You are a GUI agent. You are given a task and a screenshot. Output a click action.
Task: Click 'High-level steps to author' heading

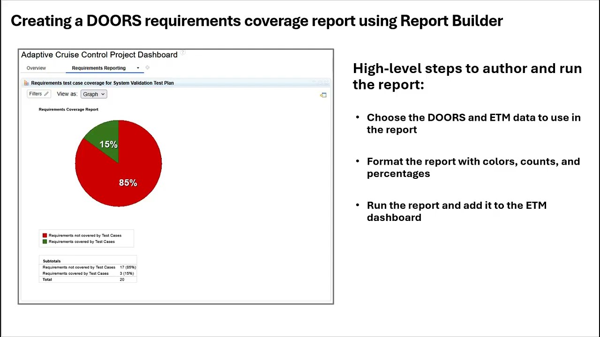pyautogui.click(x=467, y=76)
